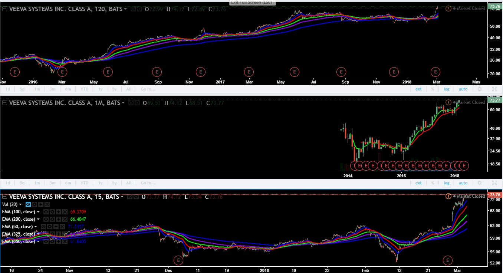Click Go to... under the 1M chart
Viewport: 503px width, 273px height.
[x=148, y=183]
